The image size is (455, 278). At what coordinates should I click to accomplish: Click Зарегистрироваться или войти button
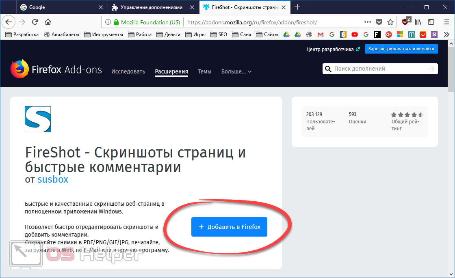coord(401,49)
